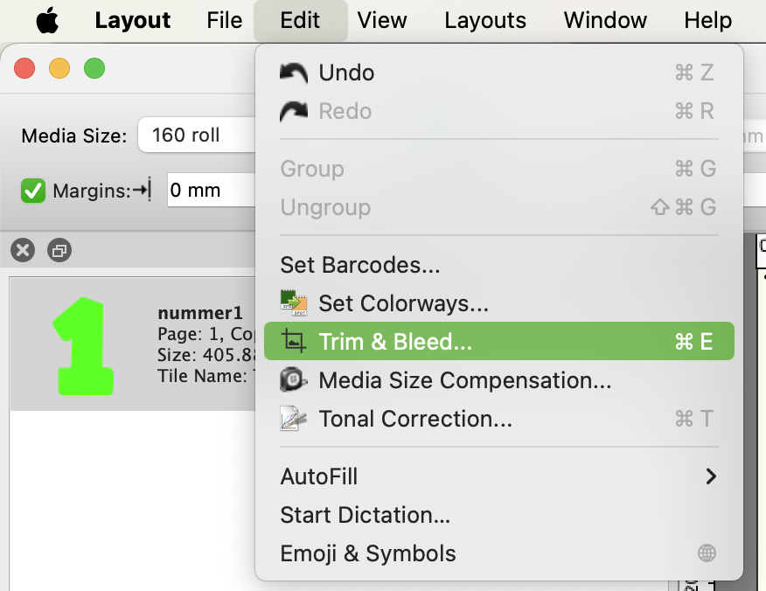
Task: Click the Tonal Correction curve icon
Action: (x=294, y=419)
